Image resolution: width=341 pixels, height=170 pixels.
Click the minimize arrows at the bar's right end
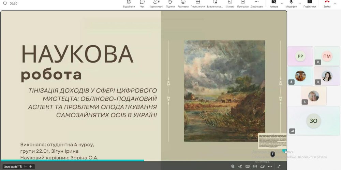coord(279,166)
